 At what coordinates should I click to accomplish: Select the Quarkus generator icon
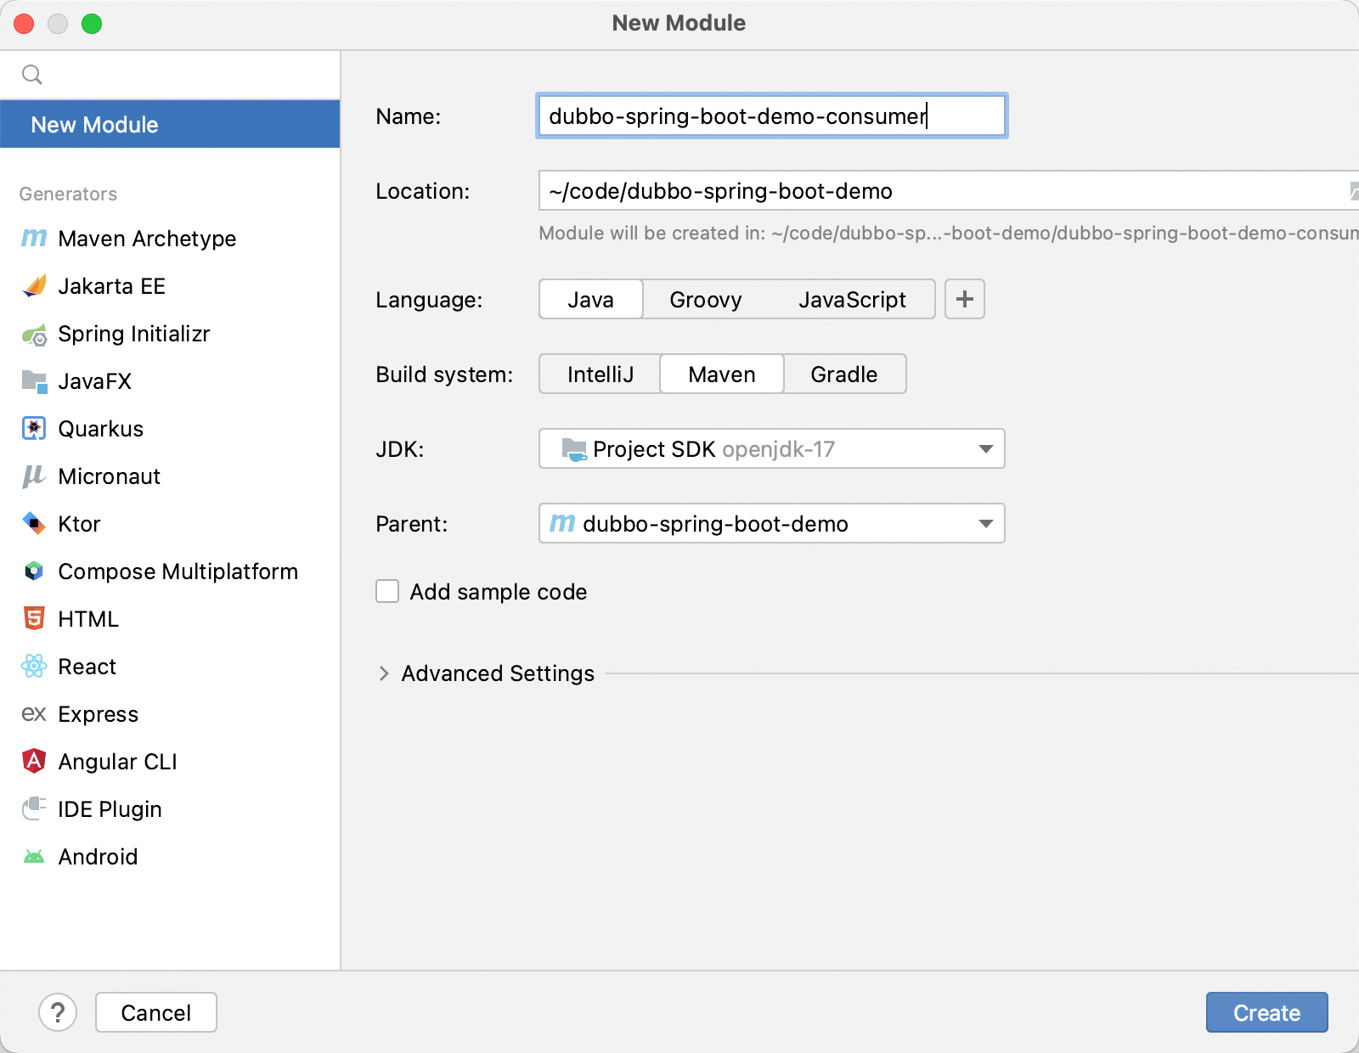[34, 429]
